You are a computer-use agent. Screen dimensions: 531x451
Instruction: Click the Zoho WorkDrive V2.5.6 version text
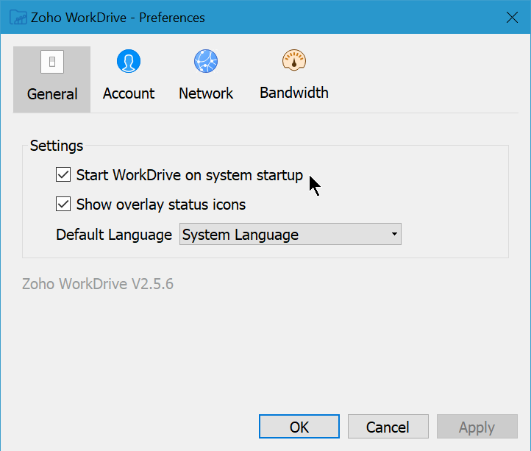click(x=98, y=284)
